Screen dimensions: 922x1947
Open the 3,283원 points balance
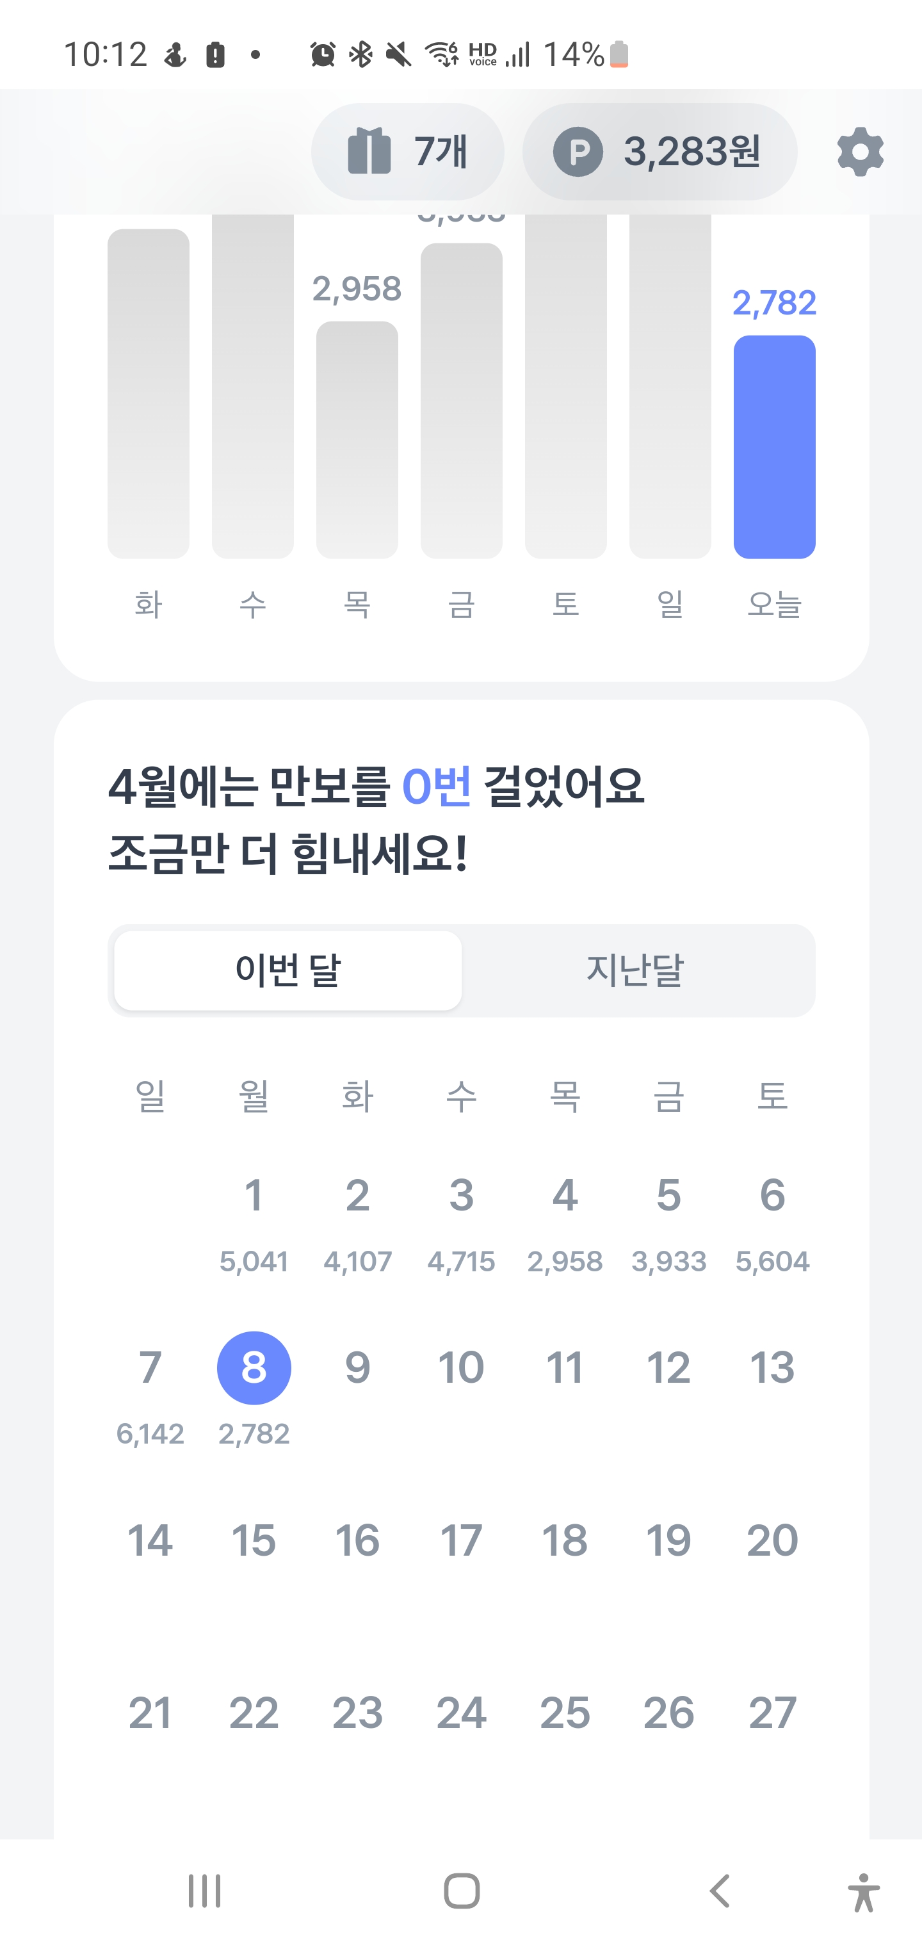coord(691,152)
